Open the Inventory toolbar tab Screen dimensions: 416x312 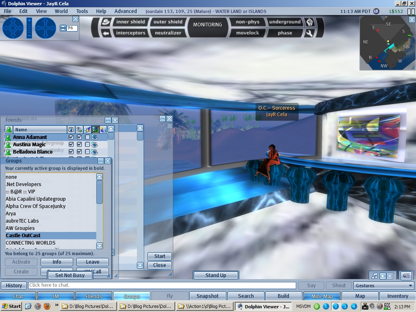pos(397,296)
